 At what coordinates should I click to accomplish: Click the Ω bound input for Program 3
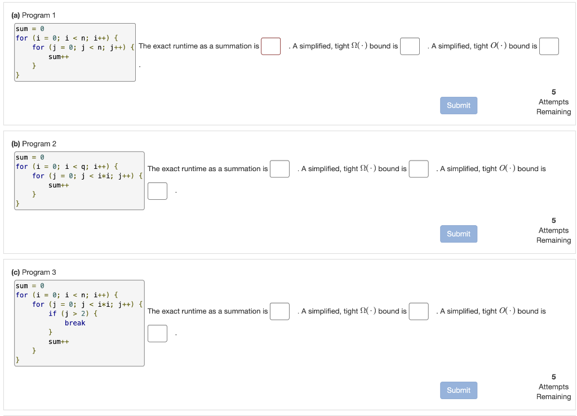pos(419,311)
